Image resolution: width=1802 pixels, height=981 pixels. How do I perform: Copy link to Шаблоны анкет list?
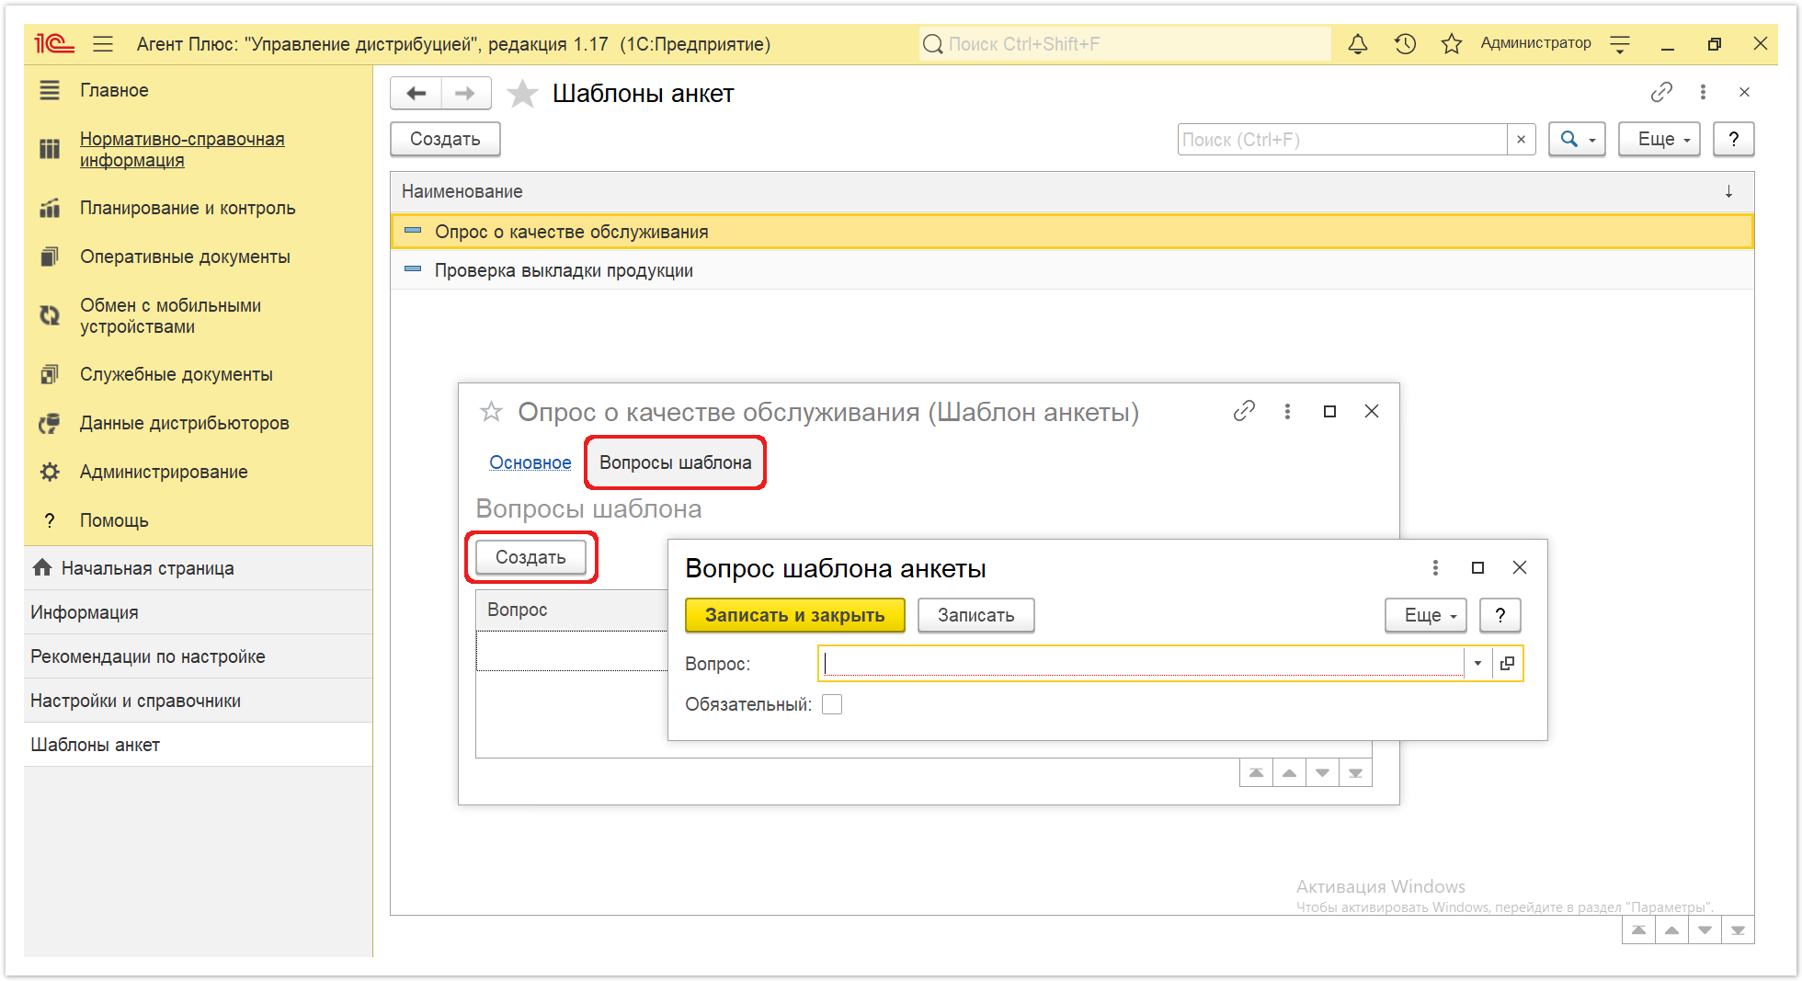click(1661, 92)
